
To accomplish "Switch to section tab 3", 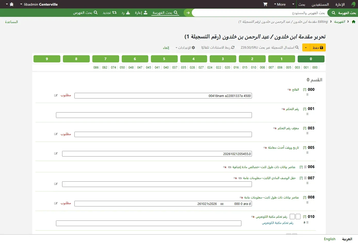I will [x=223, y=59].
